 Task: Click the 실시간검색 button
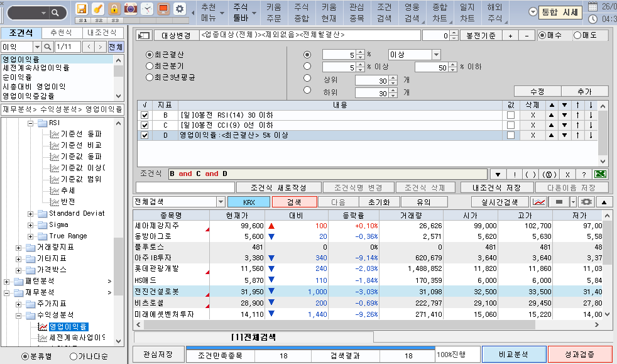pyautogui.click(x=500, y=202)
